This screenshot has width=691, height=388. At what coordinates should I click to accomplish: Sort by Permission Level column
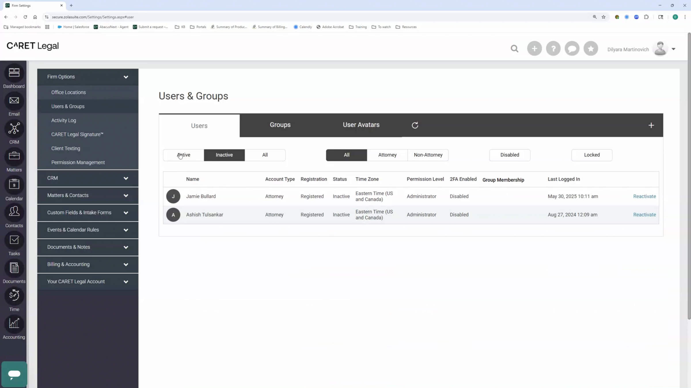click(x=425, y=179)
